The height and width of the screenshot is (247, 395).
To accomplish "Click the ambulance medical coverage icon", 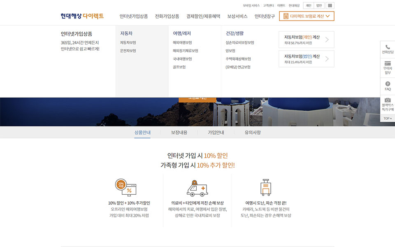I will [x=197, y=188].
